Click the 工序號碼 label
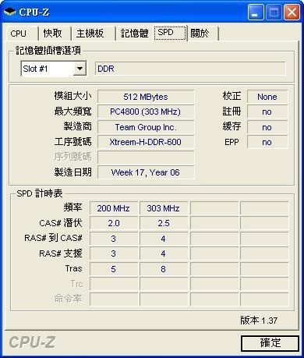The width and height of the screenshot is (304, 358). pyautogui.click(x=73, y=142)
